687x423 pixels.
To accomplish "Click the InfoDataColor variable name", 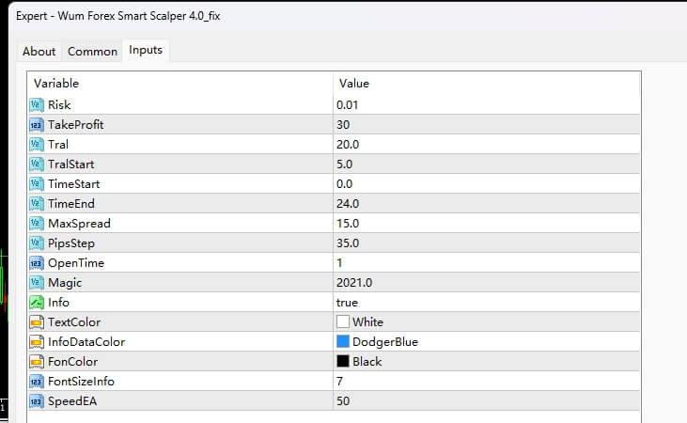I will point(86,341).
